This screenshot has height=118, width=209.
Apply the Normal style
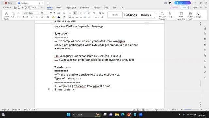tap(115, 15)
